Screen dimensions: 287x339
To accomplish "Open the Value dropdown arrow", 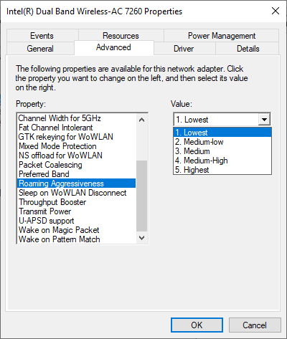I will point(264,119).
